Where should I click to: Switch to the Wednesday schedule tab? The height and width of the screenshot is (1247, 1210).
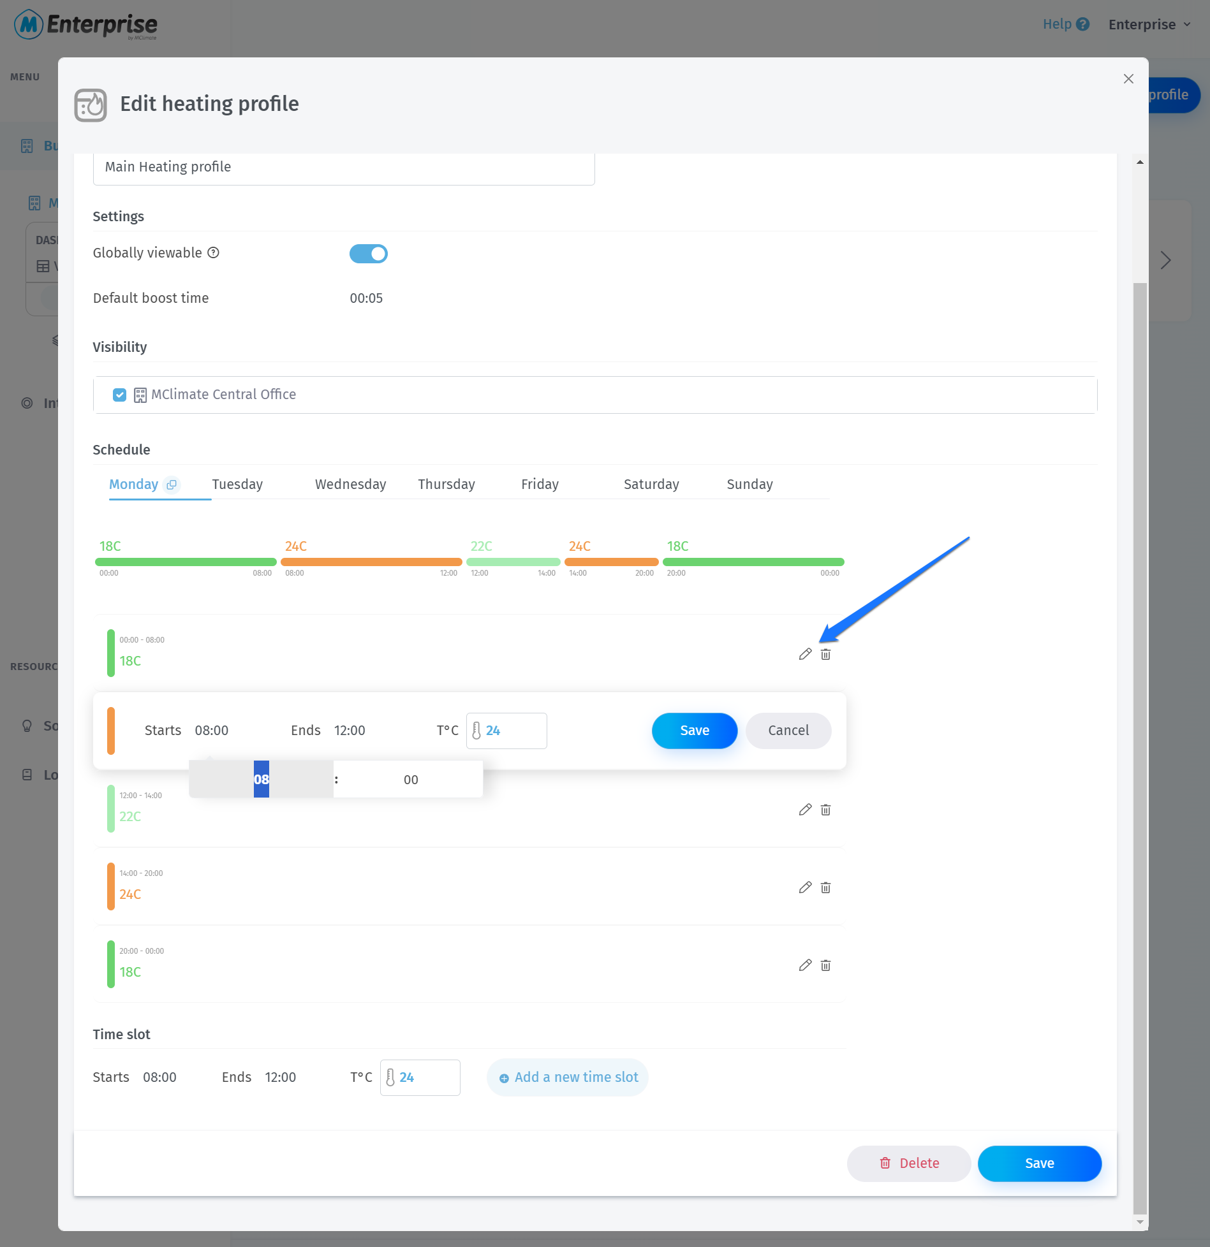[350, 485]
